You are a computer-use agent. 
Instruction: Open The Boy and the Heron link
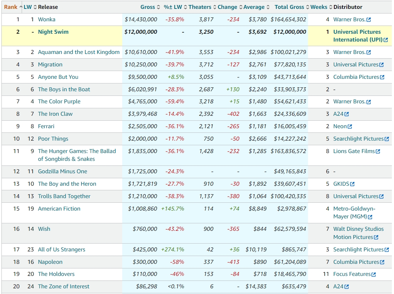pyautogui.click(x=67, y=184)
